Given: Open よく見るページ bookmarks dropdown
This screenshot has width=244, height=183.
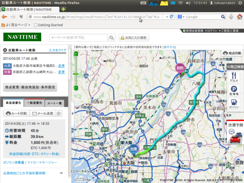Looking at the screenshot, I should (x=16, y=25).
